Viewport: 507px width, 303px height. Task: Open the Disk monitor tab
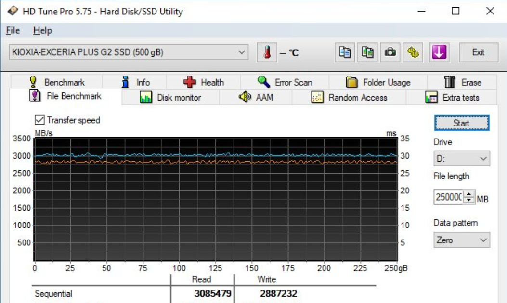pyautogui.click(x=170, y=97)
